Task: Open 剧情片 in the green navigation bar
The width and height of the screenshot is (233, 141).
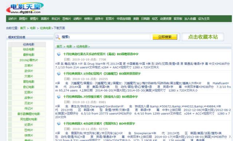Action: coord(23,19)
